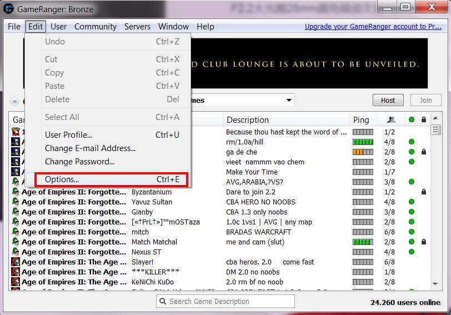Click lock icon on 'me and cam' row
The image size is (451, 315).
tap(424, 242)
